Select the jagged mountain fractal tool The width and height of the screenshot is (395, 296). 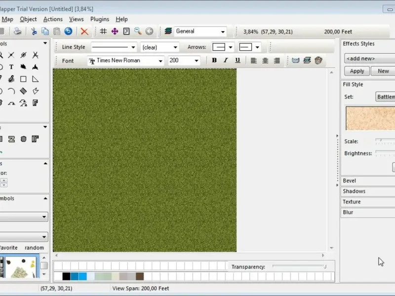(x=35, y=67)
